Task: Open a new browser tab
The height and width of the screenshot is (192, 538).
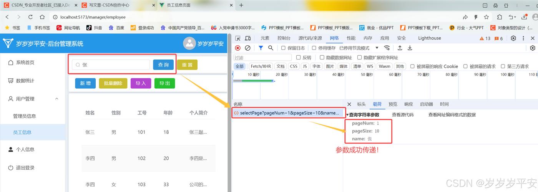Action: click(241, 5)
